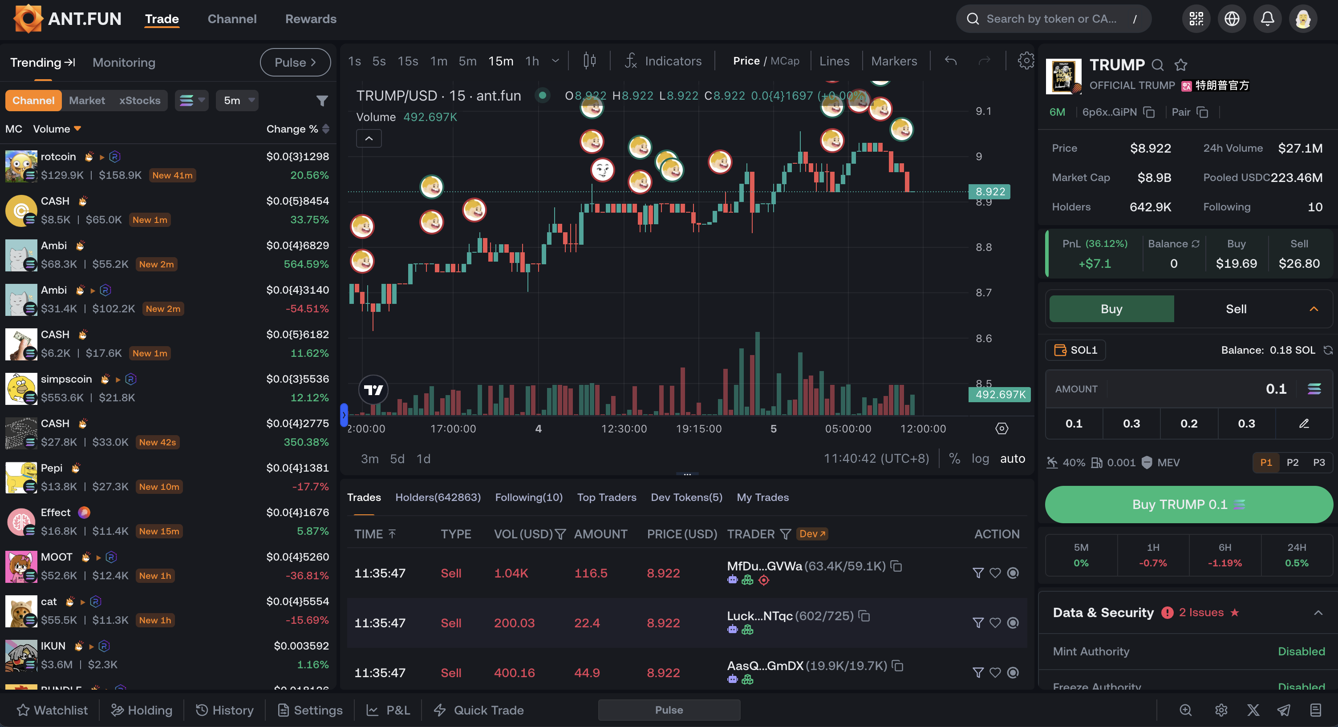This screenshot has height=727, width=1338.
Task: Open the chart settings gear
Action: click(x=1026, y=60)
